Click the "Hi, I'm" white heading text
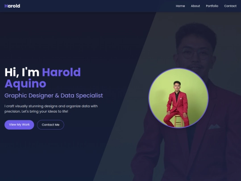The width and height of the screenshot is (241, 181). click(x=22, y=72)
